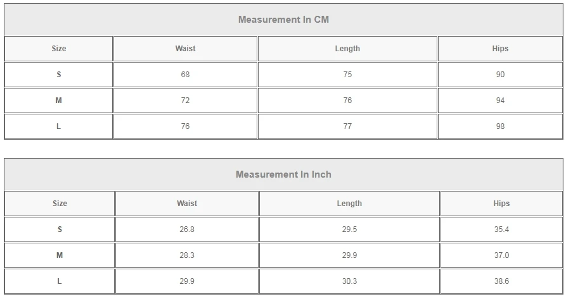The width and height of the screenshot is (566, 299).
Task: Select the Waist header in CM table
Action: pos(185,49)
